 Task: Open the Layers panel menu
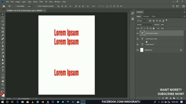pyautogui.click(x=184, y=16)
